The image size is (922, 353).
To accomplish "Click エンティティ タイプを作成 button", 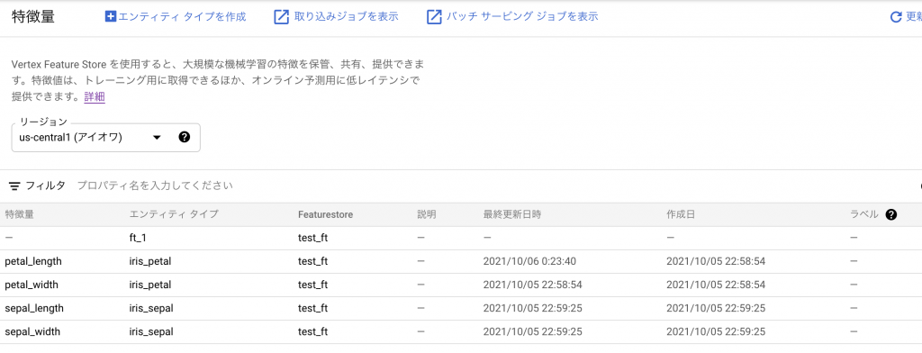I will point(176,16).
